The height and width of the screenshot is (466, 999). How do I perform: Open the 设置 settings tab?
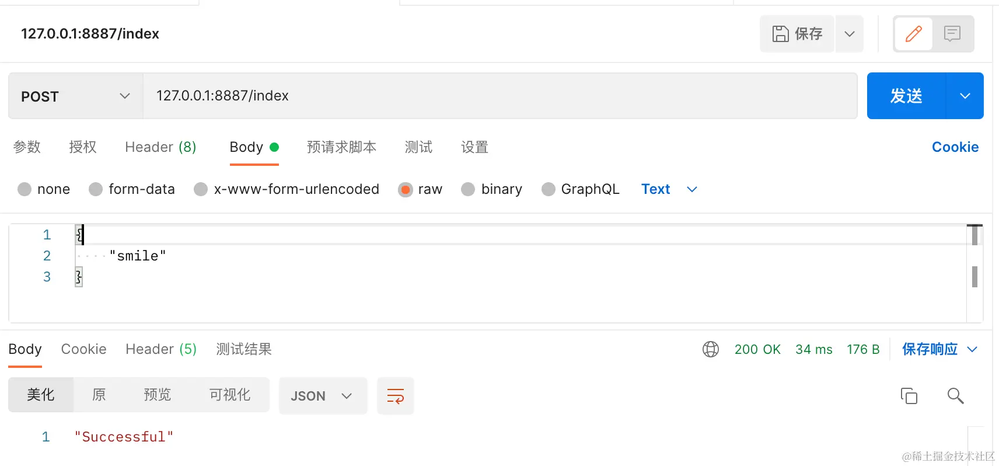pyautogui.click(x=474, y=147)
